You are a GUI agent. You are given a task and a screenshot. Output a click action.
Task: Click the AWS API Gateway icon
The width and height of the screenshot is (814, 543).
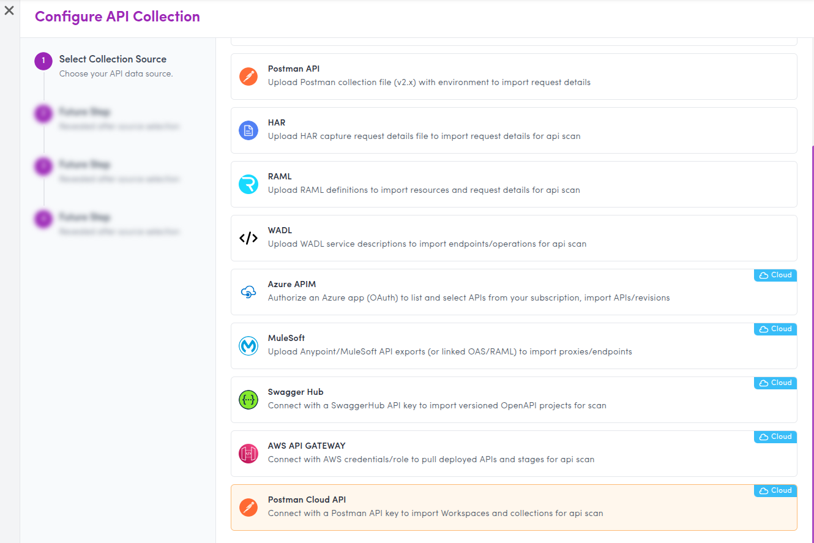[248, 454]
